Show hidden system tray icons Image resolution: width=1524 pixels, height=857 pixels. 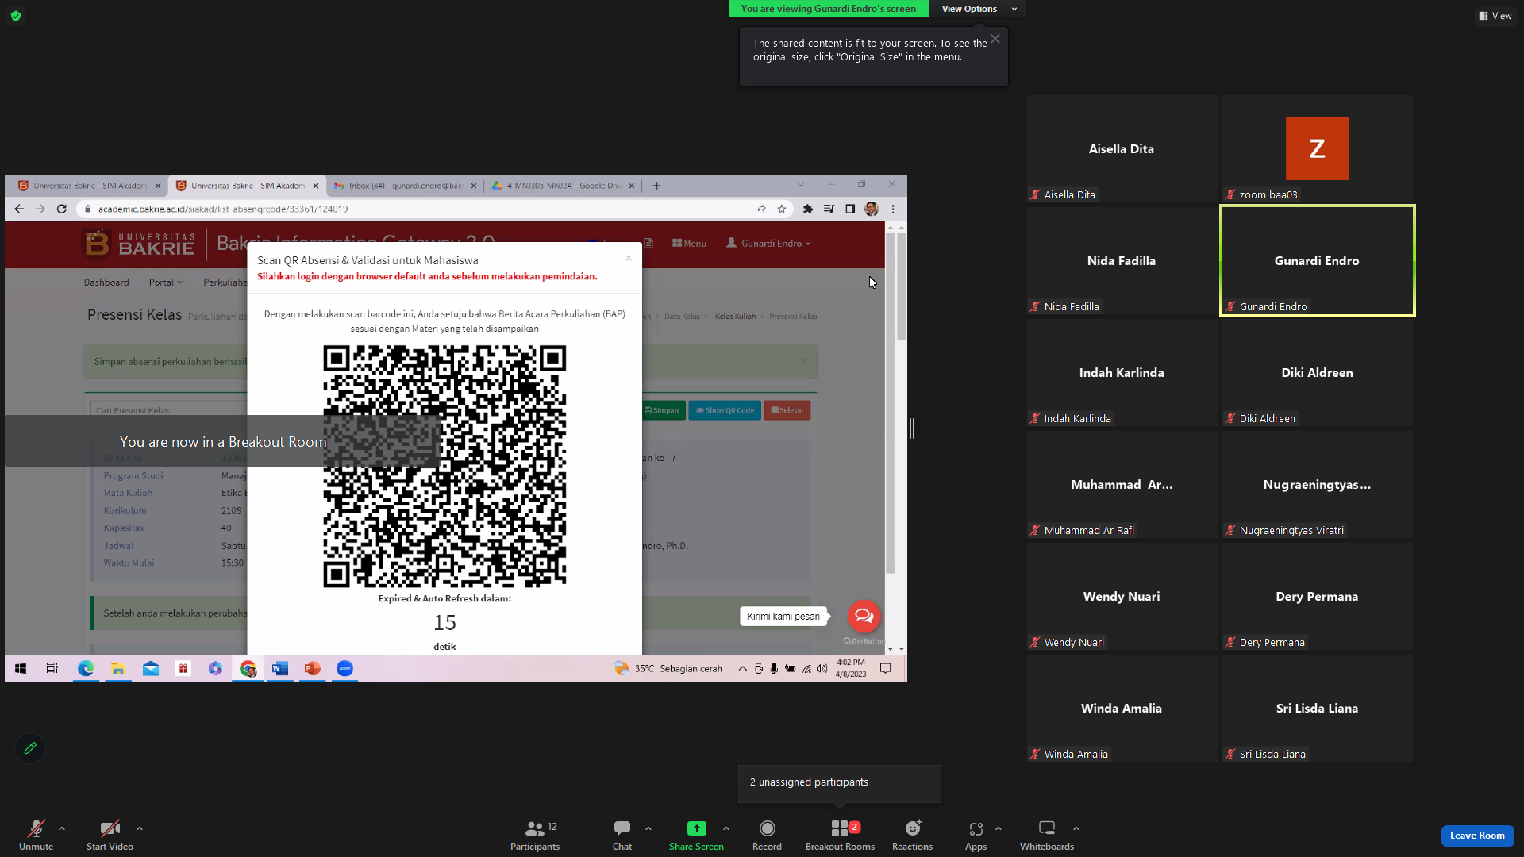tap(742, 669)
